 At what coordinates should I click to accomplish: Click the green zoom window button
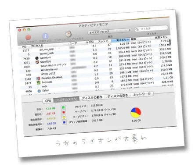point(29,30)
